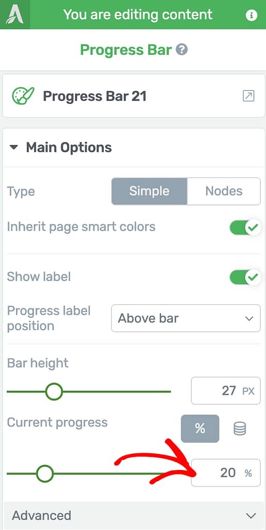The width and height of the screenshot is (266, 530).
Task: Choose the Simple type option
Action: [x=149, y=192]
